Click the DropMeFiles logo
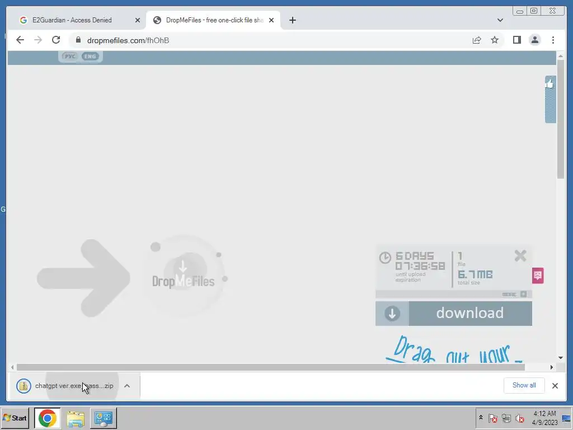Viewport: 573px width, 430px height. (183, 276)
